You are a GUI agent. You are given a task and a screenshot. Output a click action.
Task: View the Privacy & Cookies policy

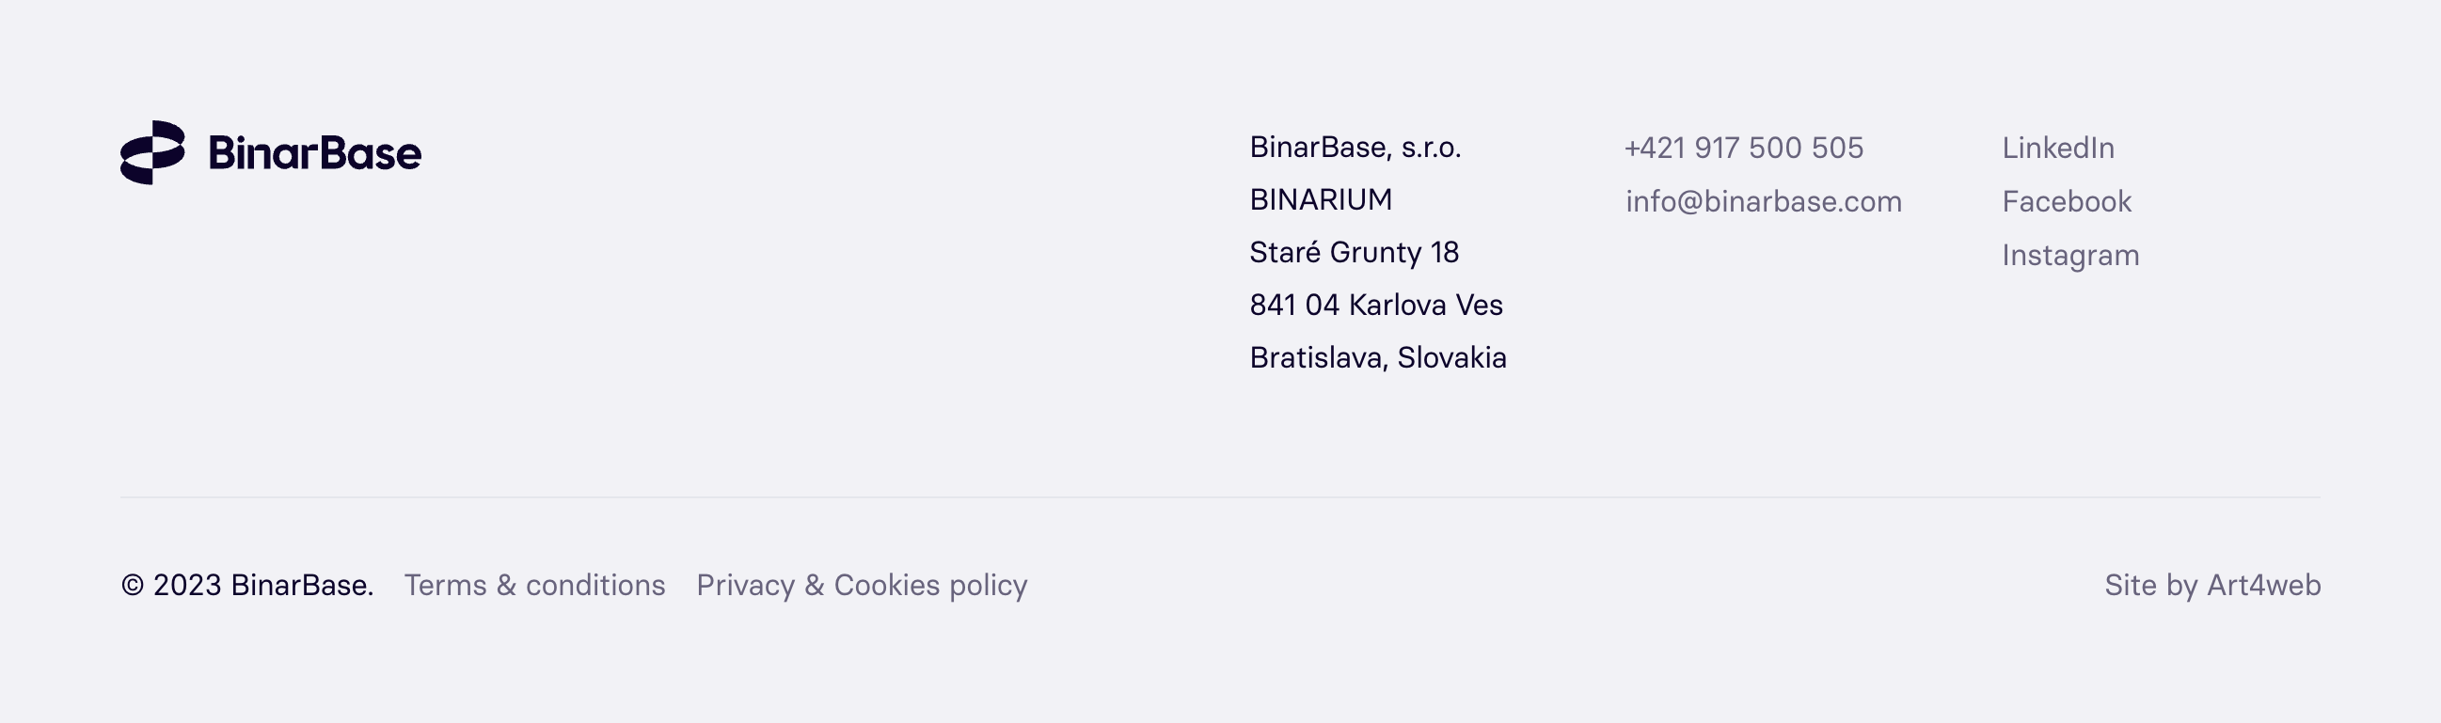(862, 585)
